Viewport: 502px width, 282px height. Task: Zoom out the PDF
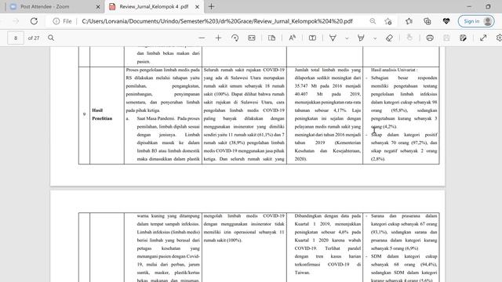[202, 38]
